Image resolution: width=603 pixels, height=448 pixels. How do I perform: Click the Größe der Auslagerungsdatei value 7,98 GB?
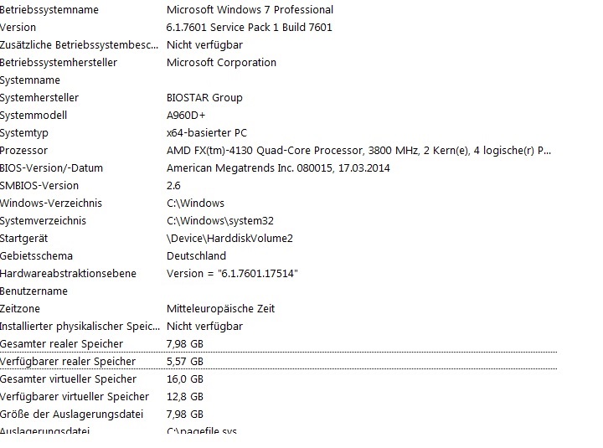(x=185, y=415)
